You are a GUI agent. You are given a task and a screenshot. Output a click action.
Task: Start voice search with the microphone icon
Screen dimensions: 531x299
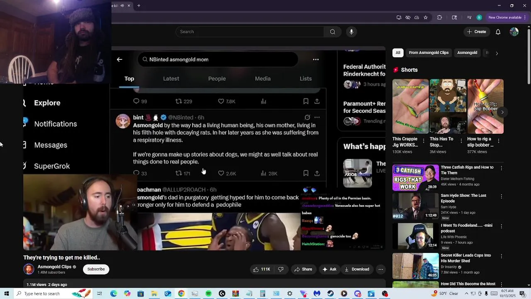pos(351,32)
